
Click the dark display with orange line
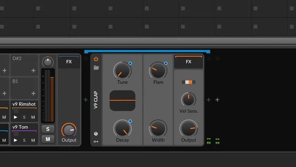coord(122,101)
